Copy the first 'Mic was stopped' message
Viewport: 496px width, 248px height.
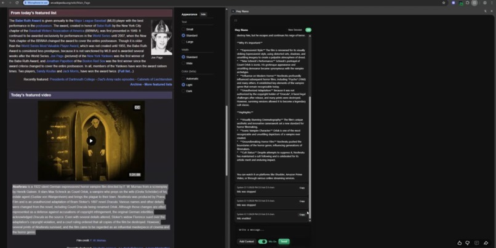(302, 188)
